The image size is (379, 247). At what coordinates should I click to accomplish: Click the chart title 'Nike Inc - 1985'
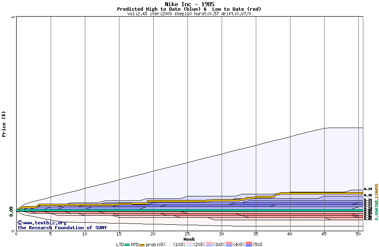[x=189, y=4]
